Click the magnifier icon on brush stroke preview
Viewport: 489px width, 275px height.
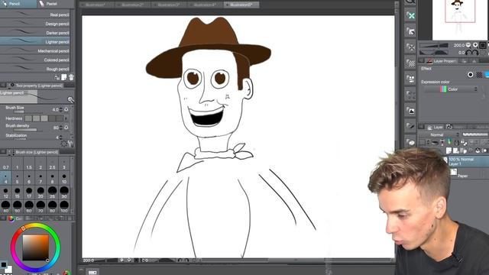click(71, 99)
